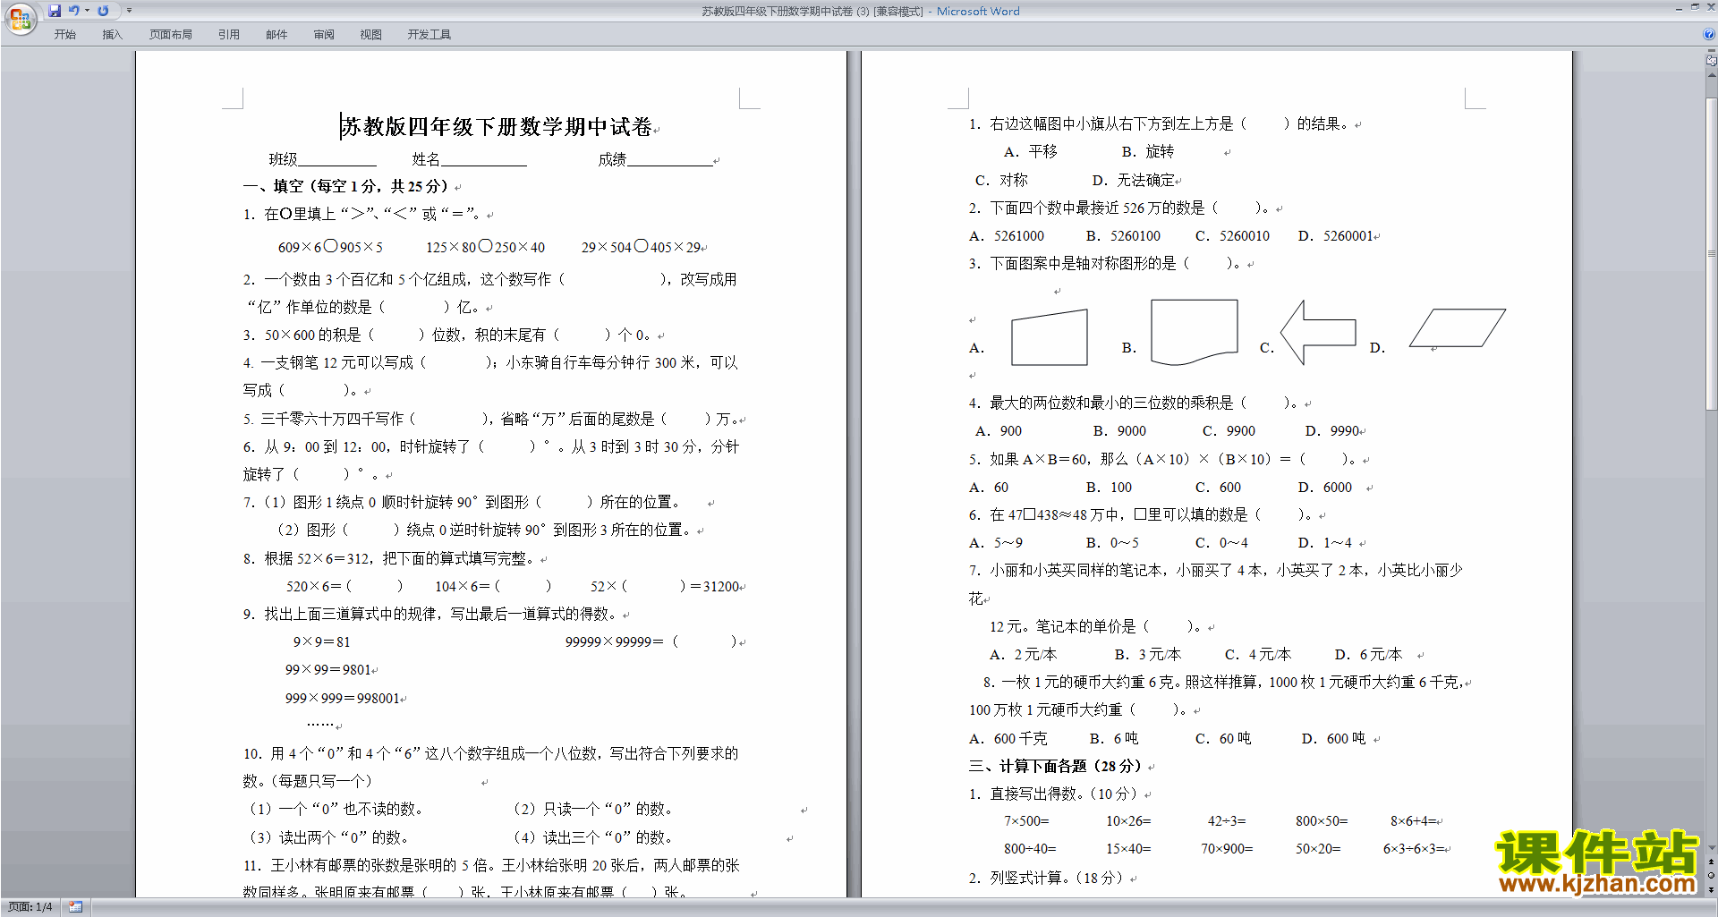
Task: Select the quadrilateral shape labeled A
Action: [1050, 337]
